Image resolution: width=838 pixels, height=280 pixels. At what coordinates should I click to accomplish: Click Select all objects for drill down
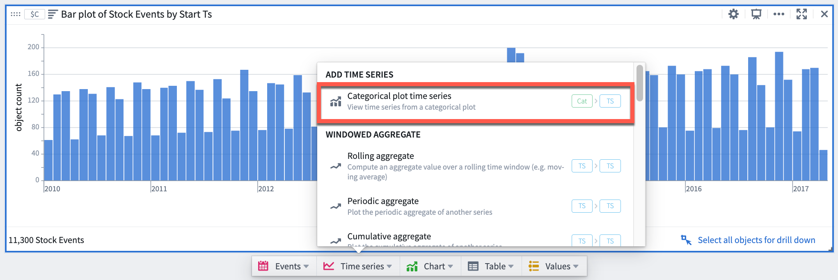click(x=756, y=240)
